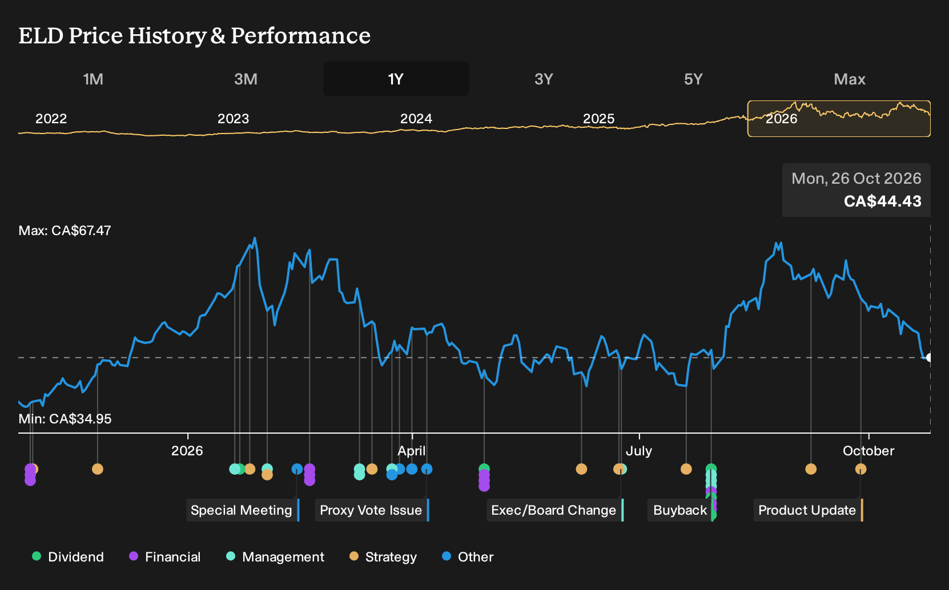Select the 1Y range tab
The width and height of the screenshot is (949, 590).
point(396,79)
